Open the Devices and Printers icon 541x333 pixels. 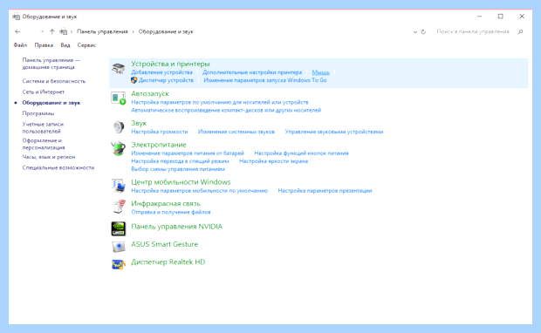[119, 68]
